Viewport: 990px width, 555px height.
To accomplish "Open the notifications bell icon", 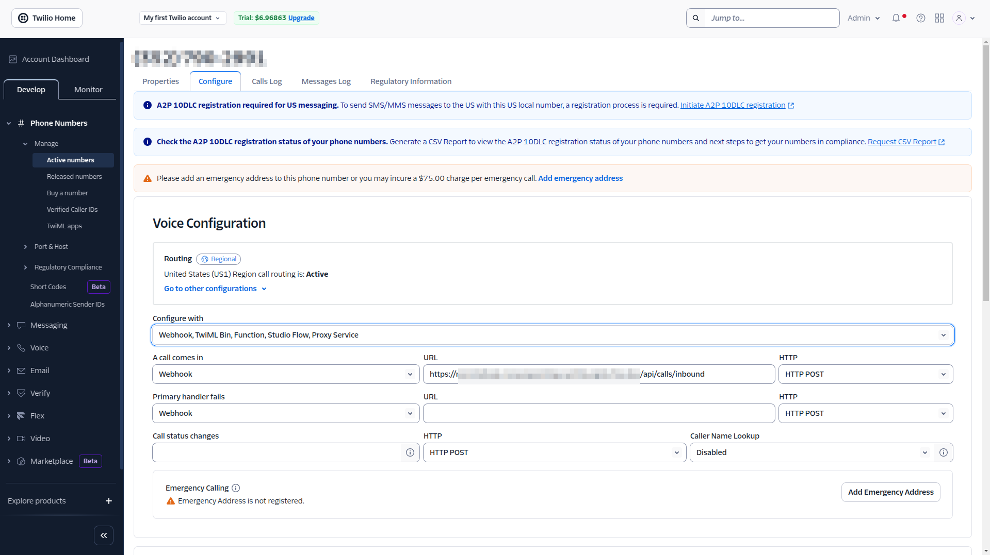I will click(x=896, y=18).
